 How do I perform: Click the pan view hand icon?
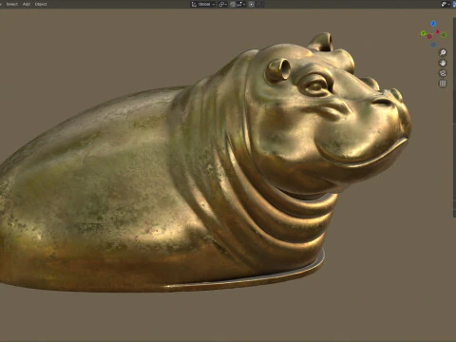click(443, 63)
